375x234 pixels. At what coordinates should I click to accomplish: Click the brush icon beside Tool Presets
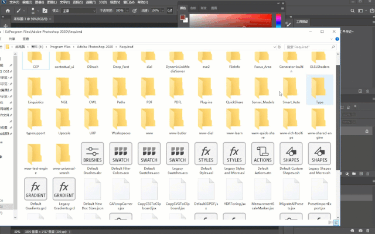coord(289,24)
